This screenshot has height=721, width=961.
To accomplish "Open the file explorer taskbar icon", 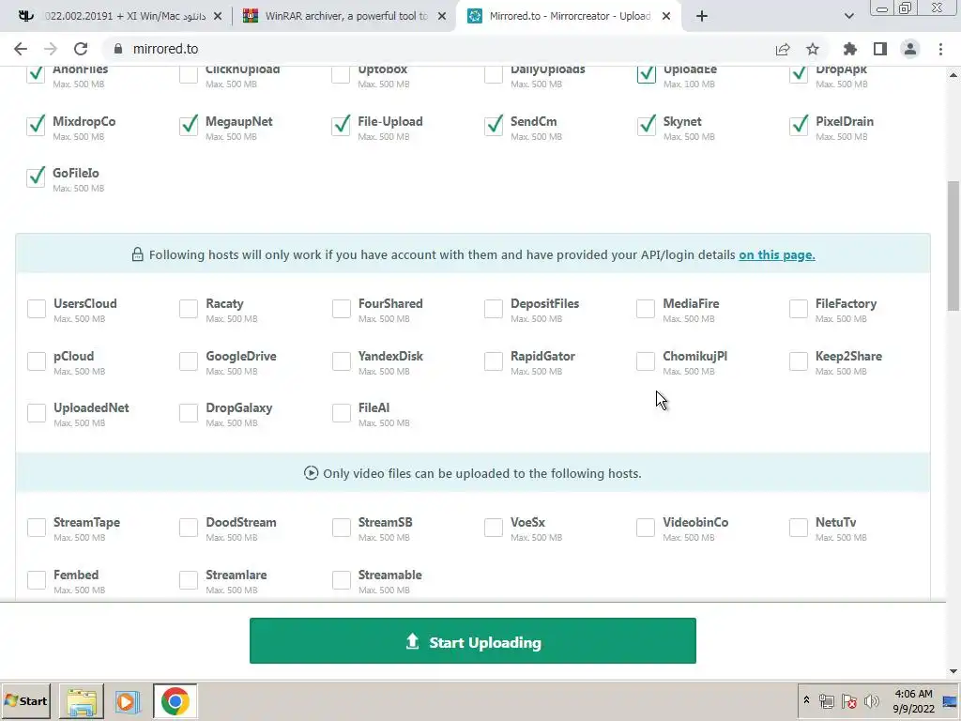I will pyautogui.click(x=82, y=700).
